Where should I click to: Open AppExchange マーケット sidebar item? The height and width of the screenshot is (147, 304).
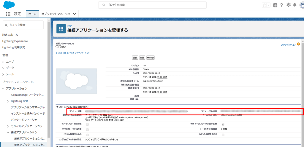pyautogui.click(x=27, y=95)
